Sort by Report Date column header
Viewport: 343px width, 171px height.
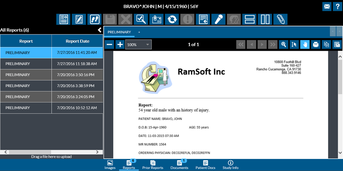77,41
